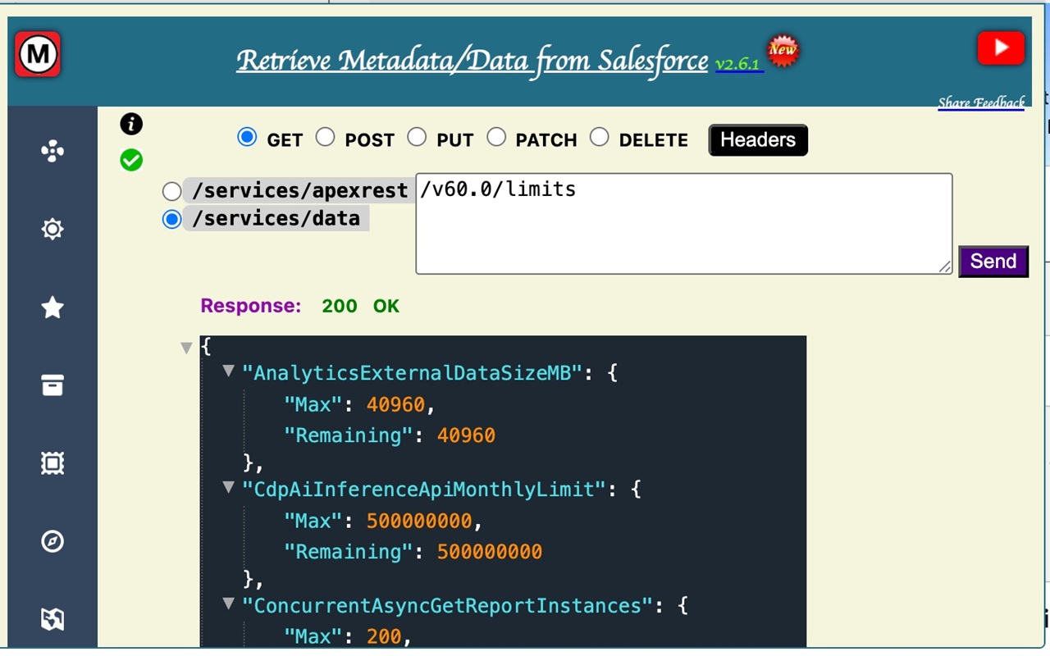
Task: Click the green checkmark status icon
Action: click(x=131, y=160)
